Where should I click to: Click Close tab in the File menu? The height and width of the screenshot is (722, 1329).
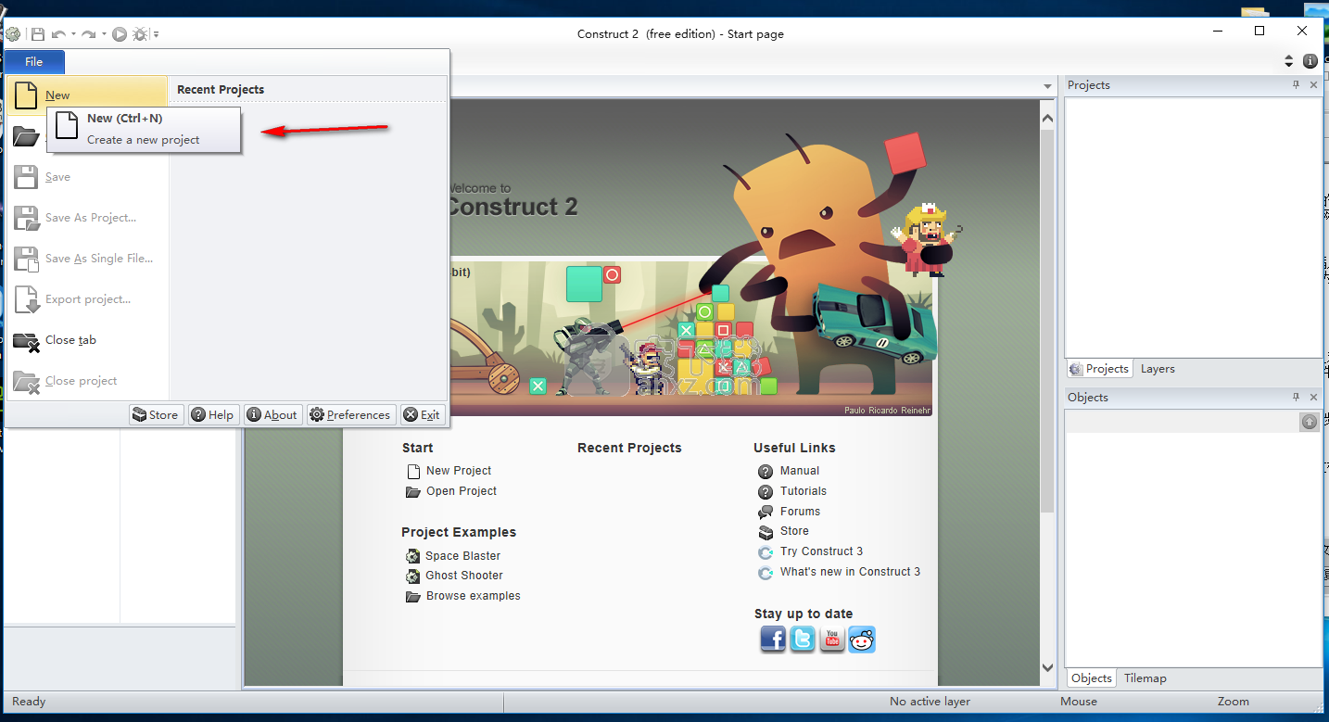click(x=87, y=340)
